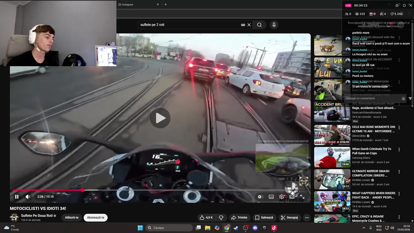The image size is (414, 233).
Task: Open options for CELE MAI BUNE MOMENTE video
Action: coord(399,128)
